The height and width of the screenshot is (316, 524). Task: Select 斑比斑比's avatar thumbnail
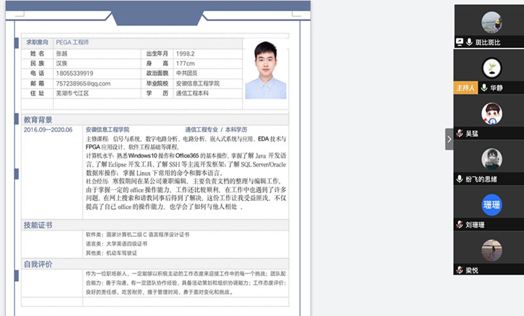[x=491, y=23]
